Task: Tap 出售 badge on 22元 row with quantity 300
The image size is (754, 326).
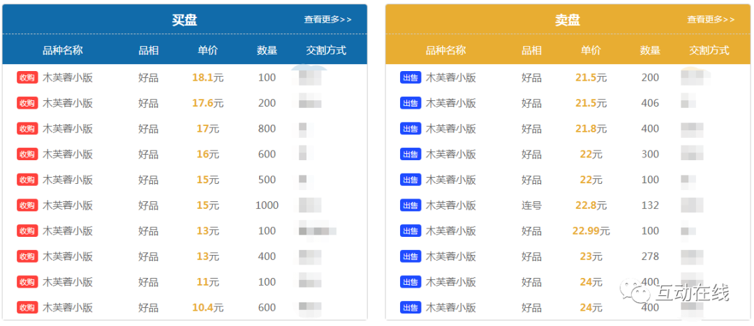Action: point(411,154)
